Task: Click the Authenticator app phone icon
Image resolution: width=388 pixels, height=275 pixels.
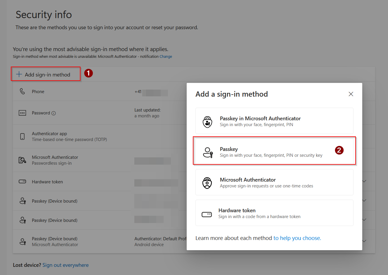Action: [x=22, y=136]
